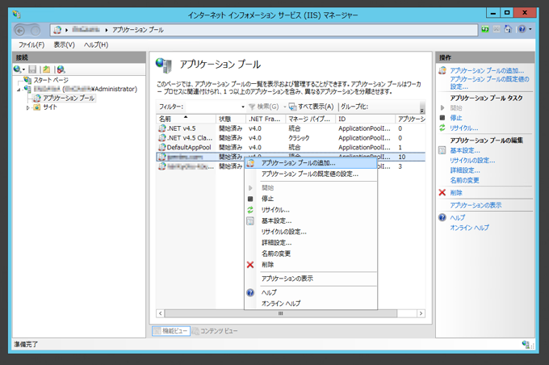Click the delete connection icon in connections toolbar
The height and width of the screenshot is (365, 549).
point(61,69)
